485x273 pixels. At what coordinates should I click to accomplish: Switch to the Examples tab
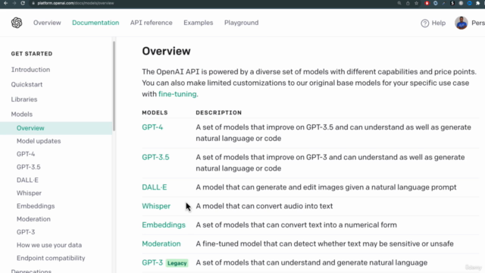point(199,23)
